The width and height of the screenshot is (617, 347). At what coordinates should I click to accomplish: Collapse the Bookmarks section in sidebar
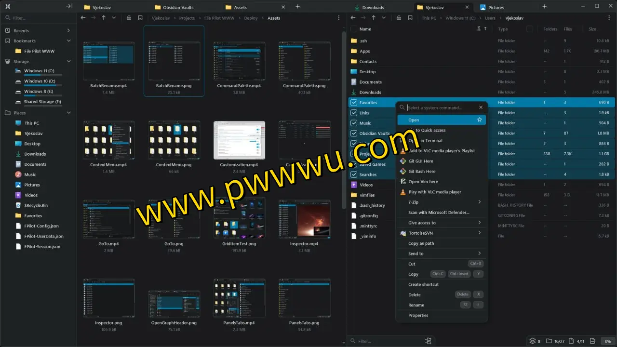(x=69, y=41)
